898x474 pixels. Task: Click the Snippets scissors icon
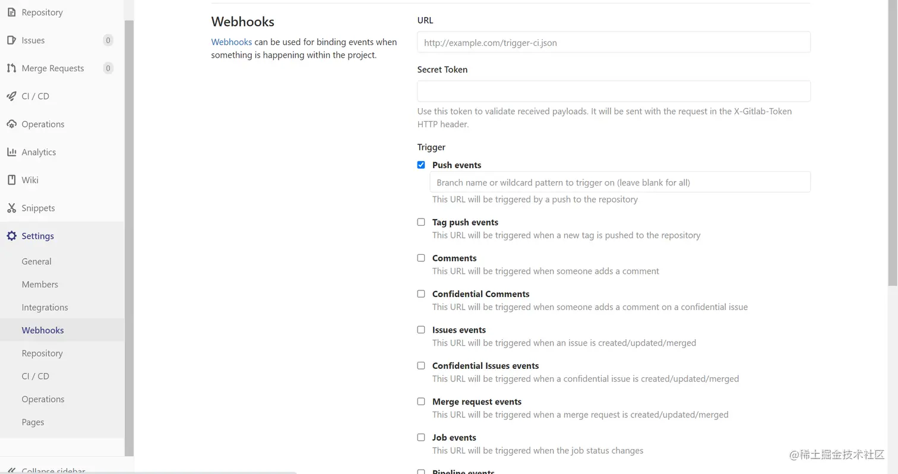coord(11,208)
